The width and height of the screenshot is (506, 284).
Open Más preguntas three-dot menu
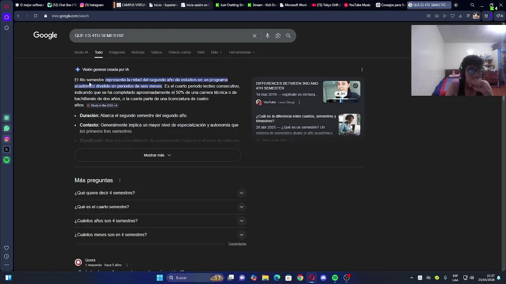[x=120, y=180]
